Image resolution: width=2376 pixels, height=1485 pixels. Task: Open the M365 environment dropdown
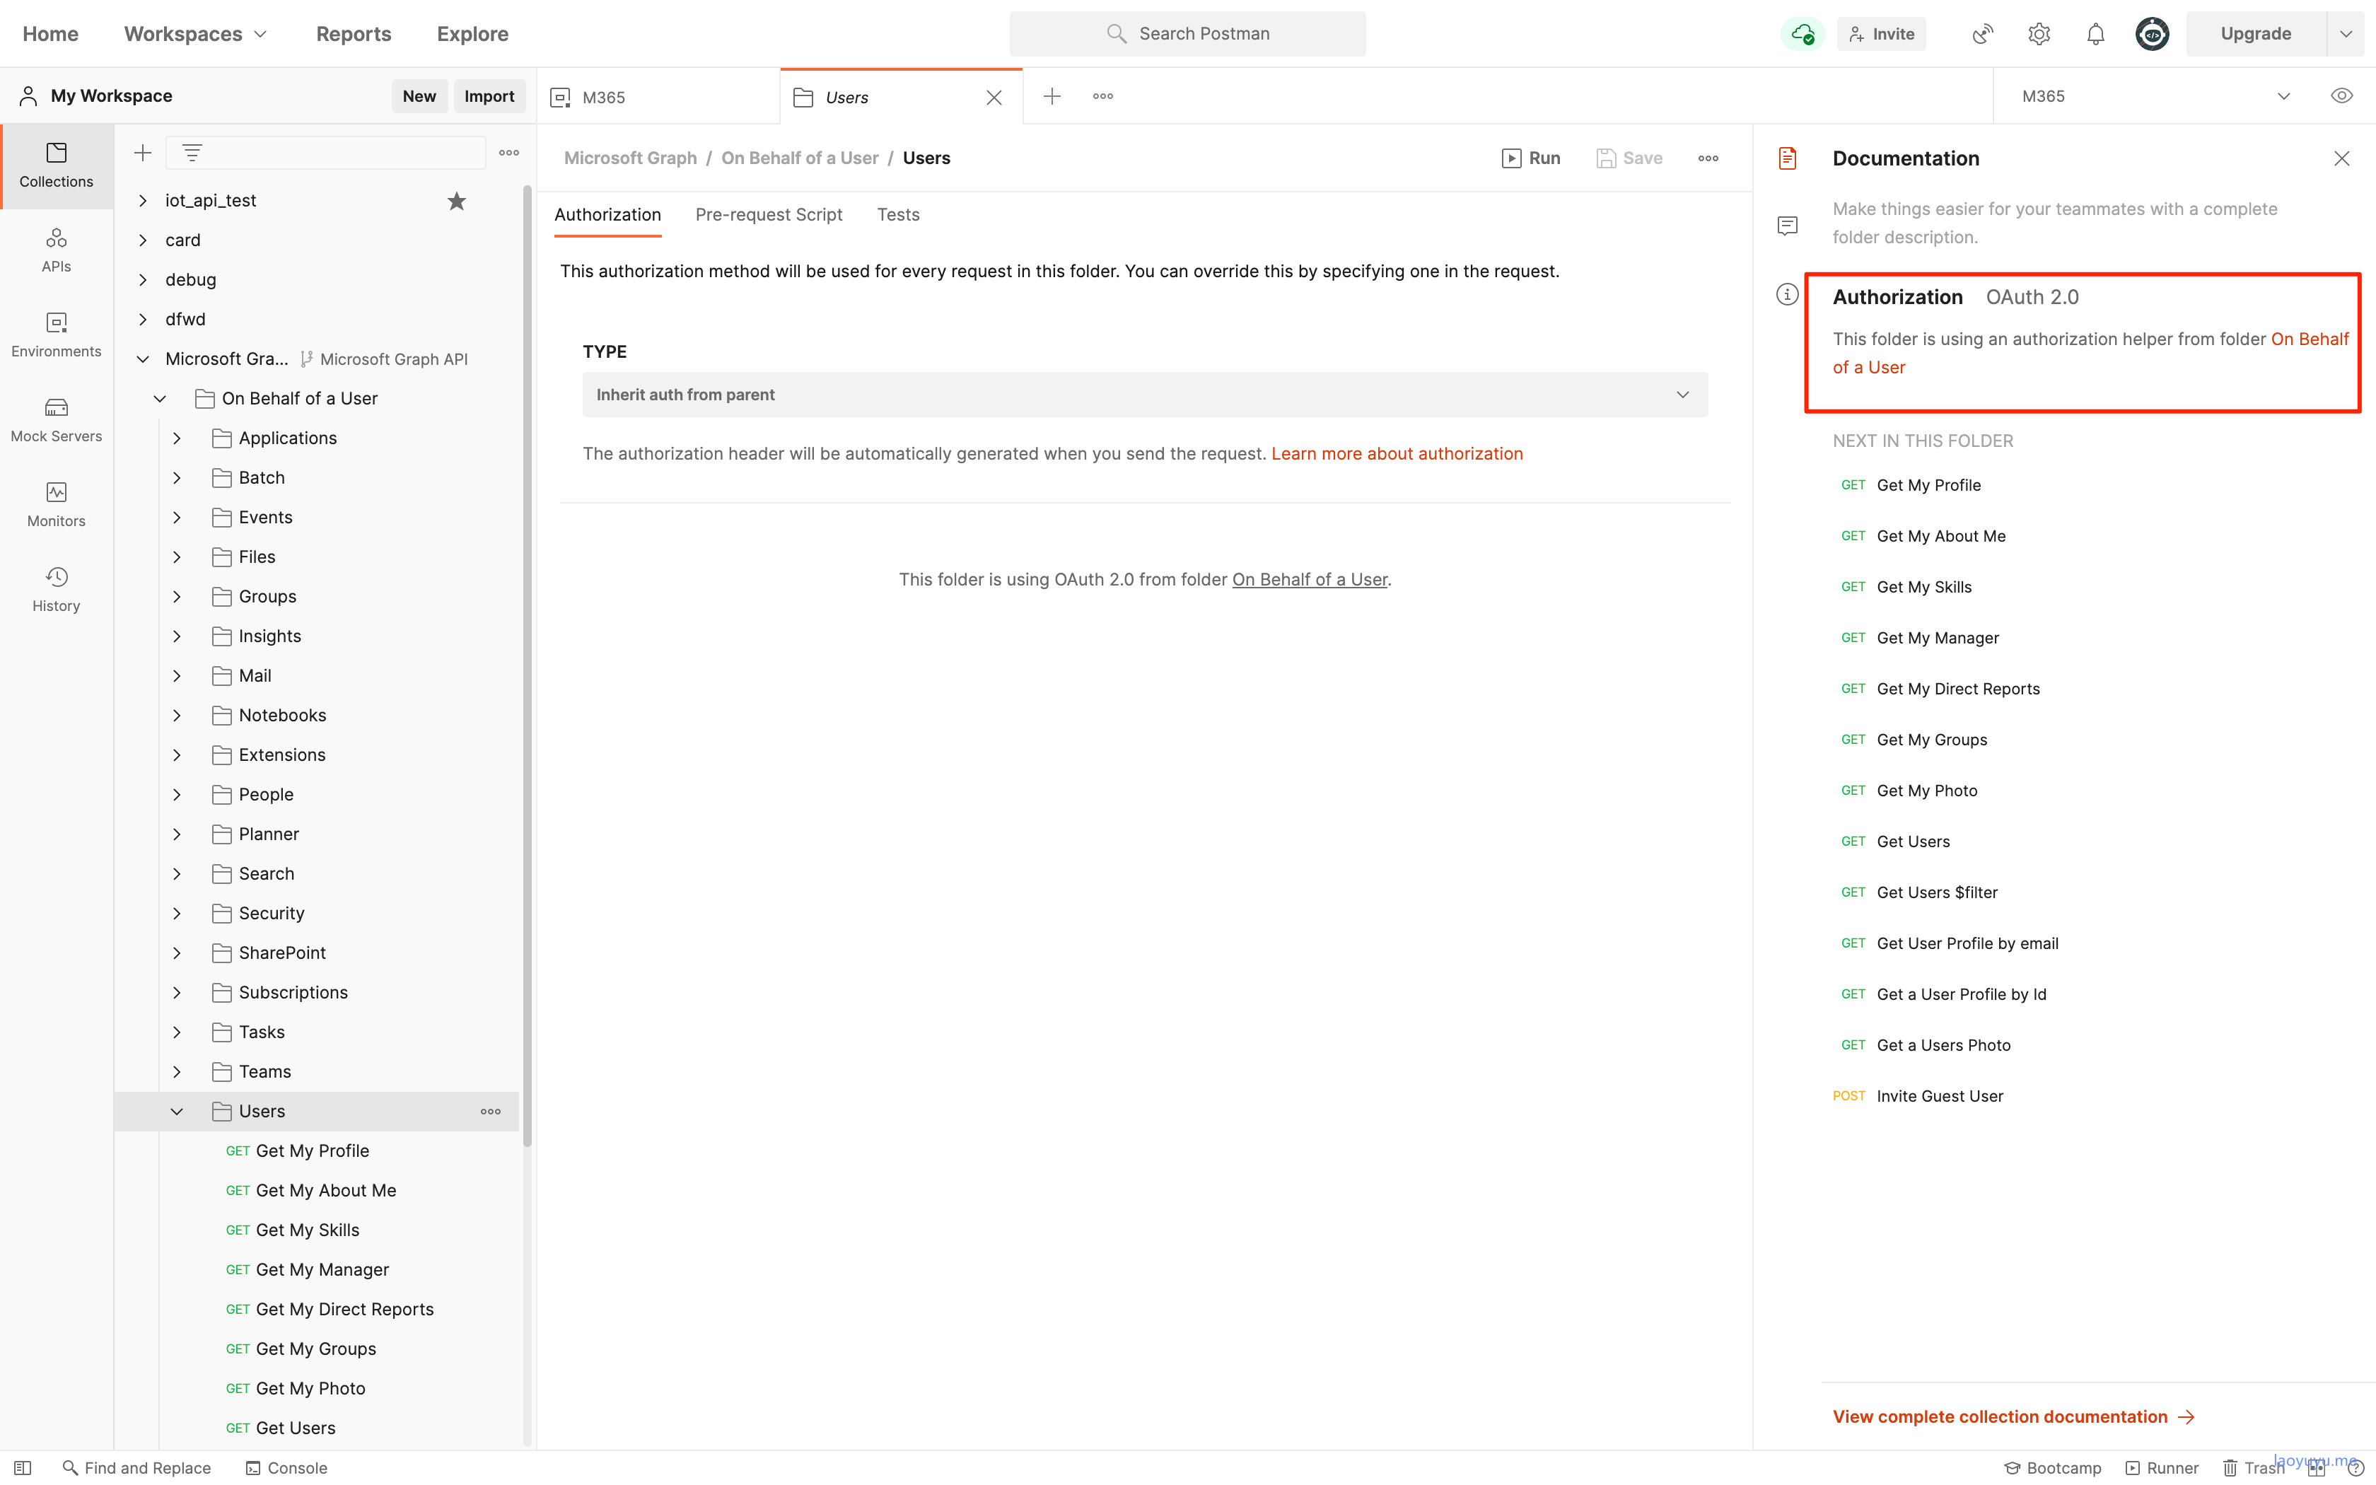pos(2155,96)
